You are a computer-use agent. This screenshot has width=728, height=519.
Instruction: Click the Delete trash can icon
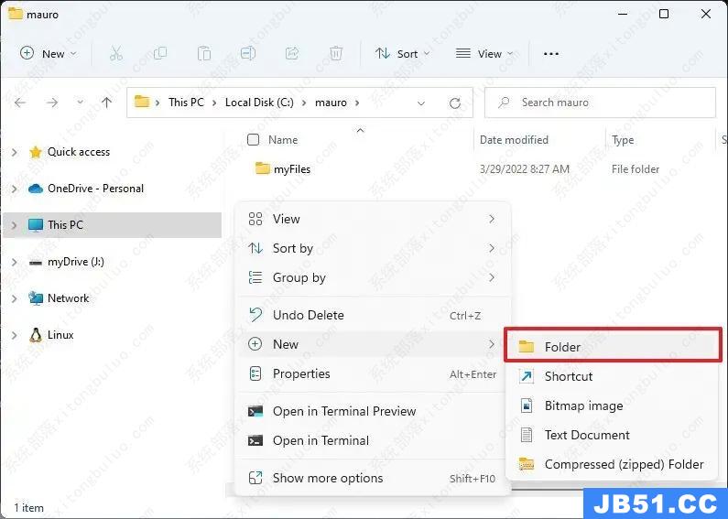336,54
